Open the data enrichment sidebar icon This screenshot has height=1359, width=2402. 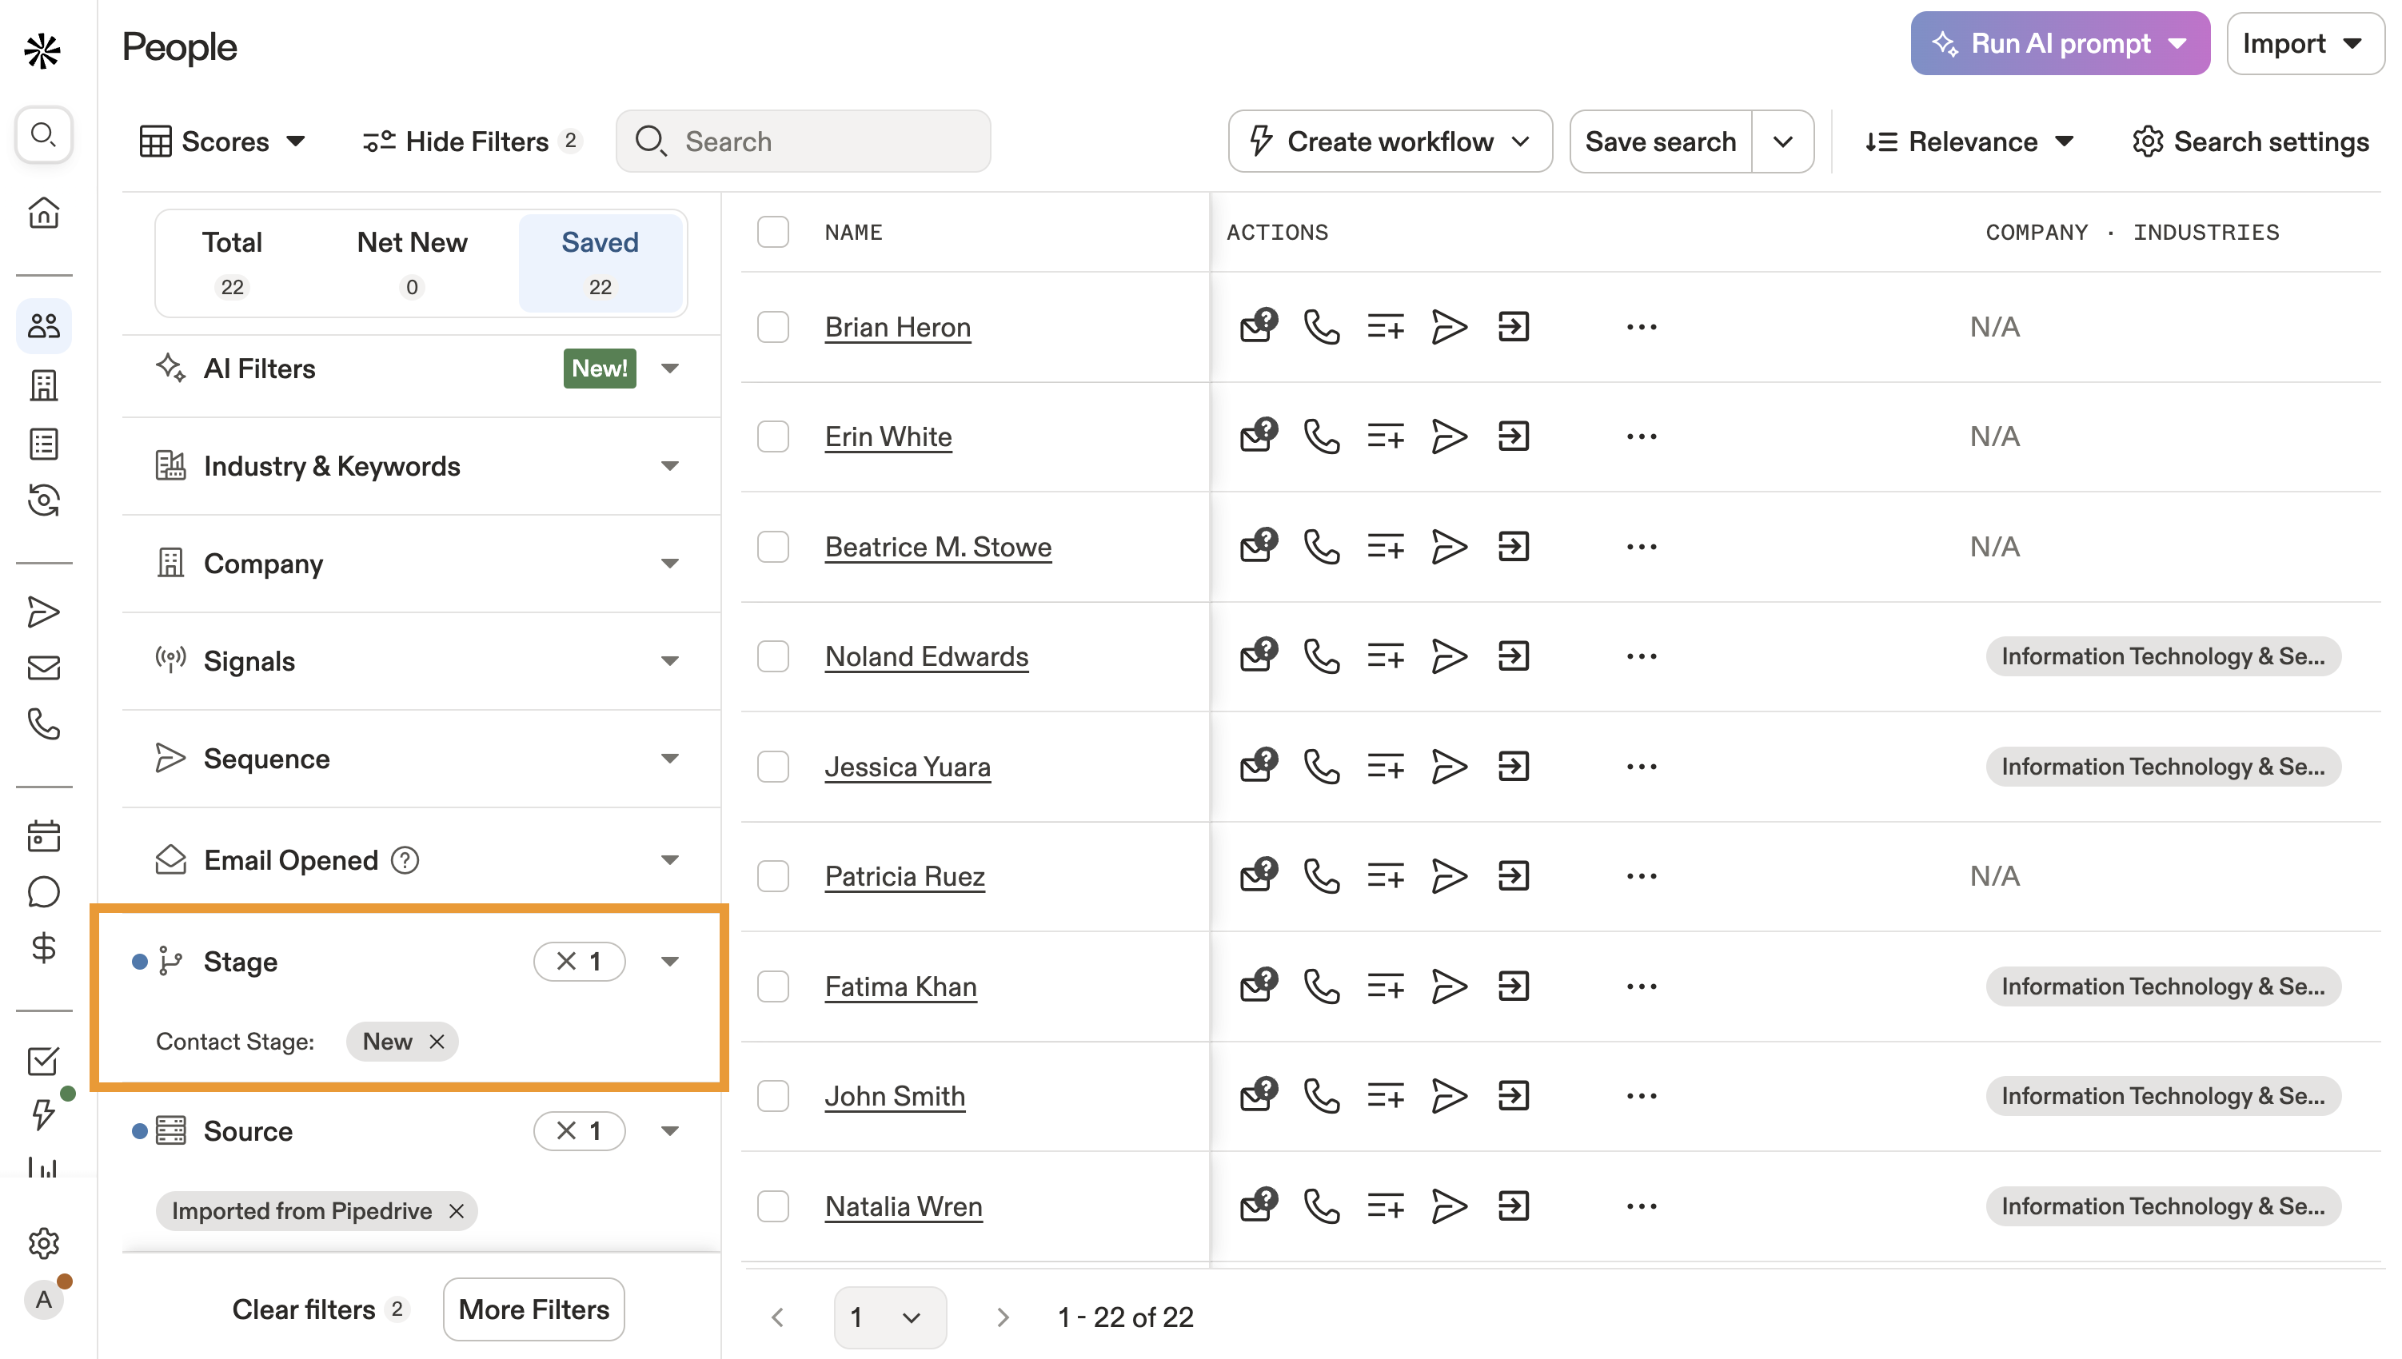(x=44, y=501)
